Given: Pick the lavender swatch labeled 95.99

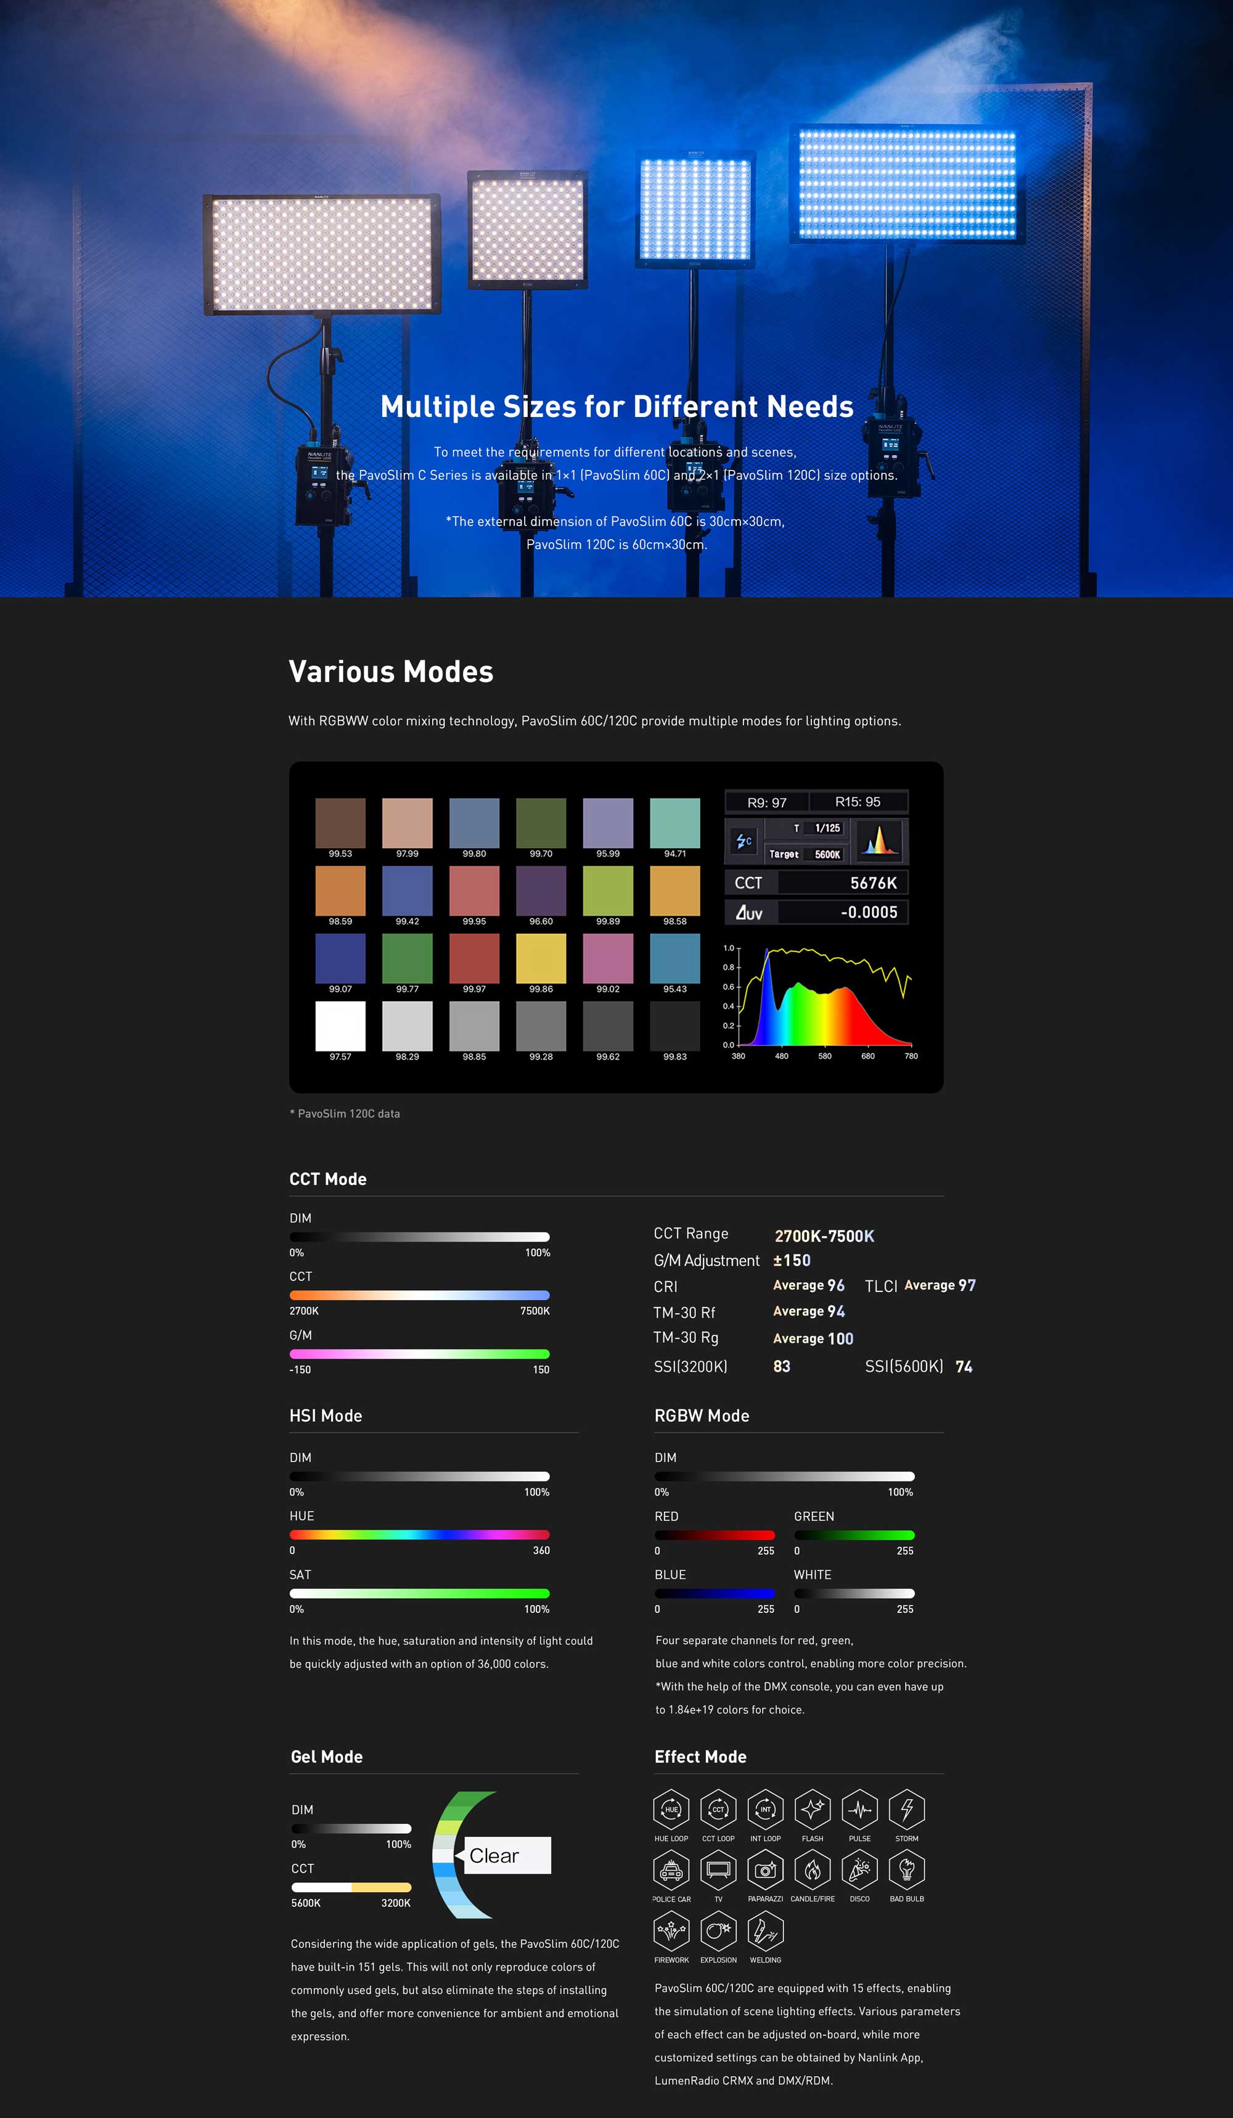Looking at the screenshot, I should [608, 823].
